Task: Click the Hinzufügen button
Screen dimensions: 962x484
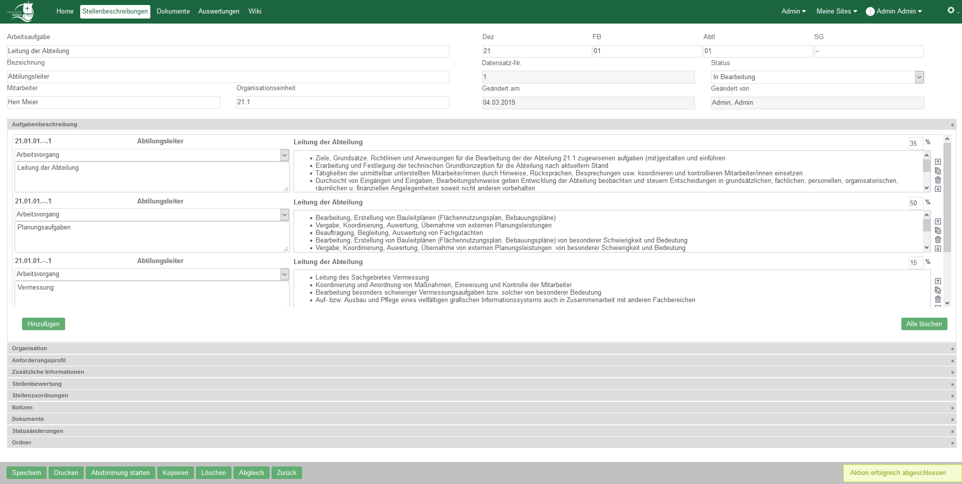Action: [44, 324]
